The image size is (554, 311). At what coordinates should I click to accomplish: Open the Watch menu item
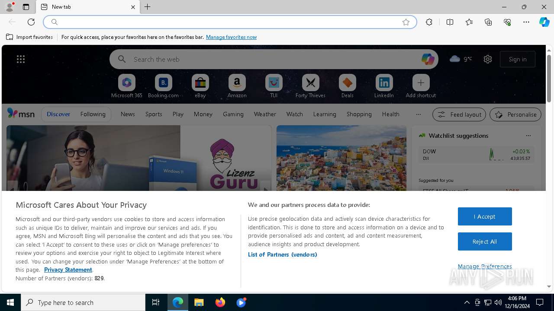(x=294, y=114)
